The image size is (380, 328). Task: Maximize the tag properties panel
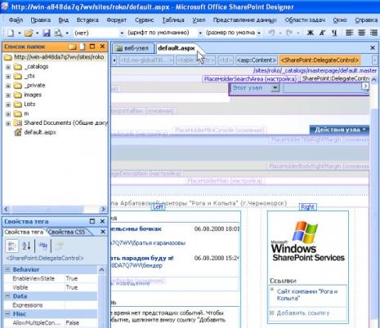92,221
